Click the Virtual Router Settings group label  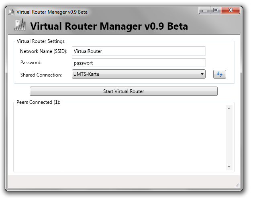41,41
